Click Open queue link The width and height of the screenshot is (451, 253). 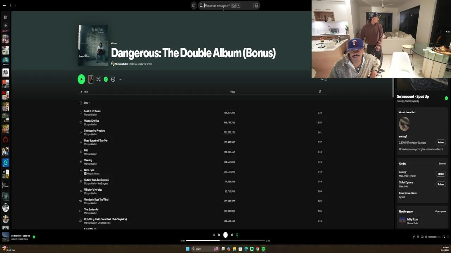click(x=440, y=212)
